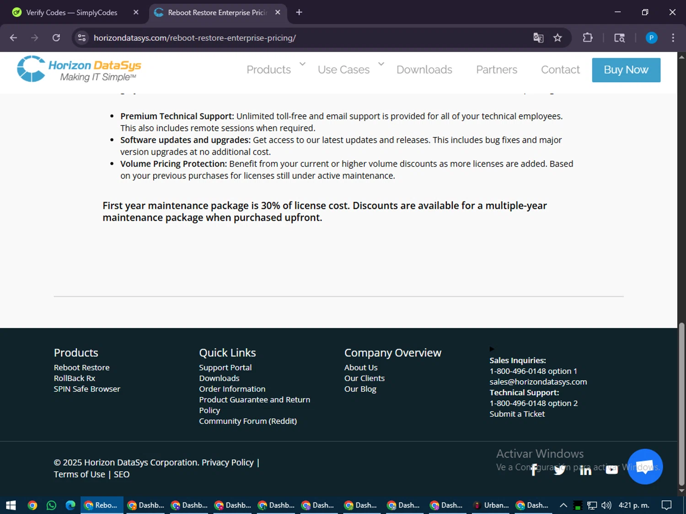Open Our Clients footer link
686x514 pixels.
[x=364, y=378]
